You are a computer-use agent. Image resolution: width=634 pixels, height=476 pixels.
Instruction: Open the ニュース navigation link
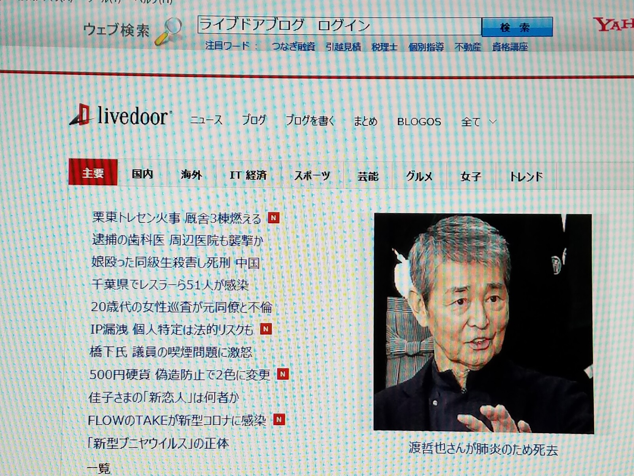coord(206,120)
